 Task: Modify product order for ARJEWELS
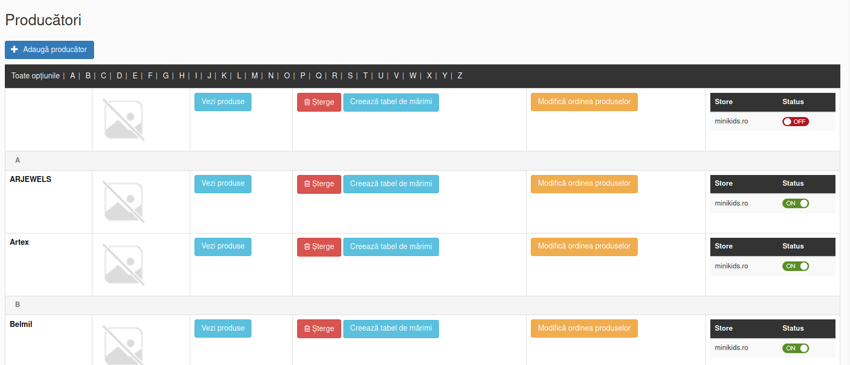click(x=584, y=184)
